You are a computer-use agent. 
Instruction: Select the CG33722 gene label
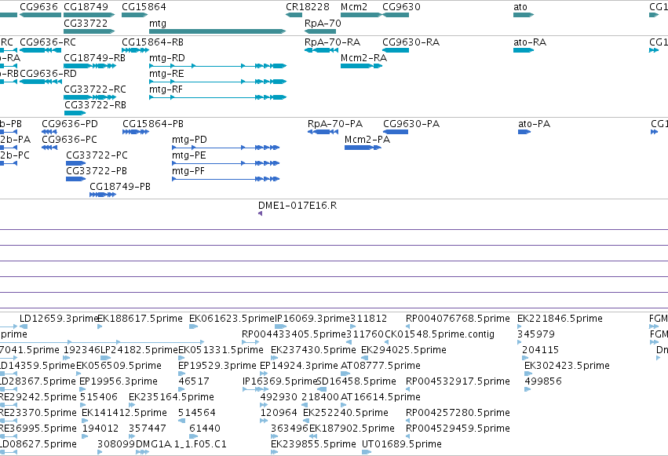[86, 23]
